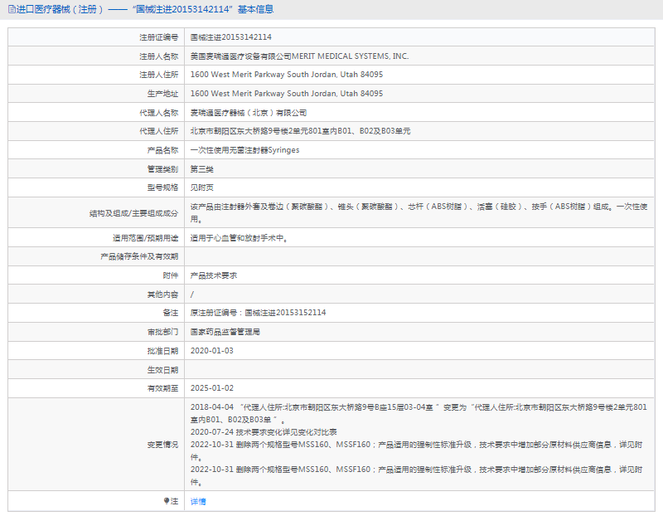Click the 代理人住所 Beijing address text
The width and height of the screenshot is (663, 516).
click(300, 131)
